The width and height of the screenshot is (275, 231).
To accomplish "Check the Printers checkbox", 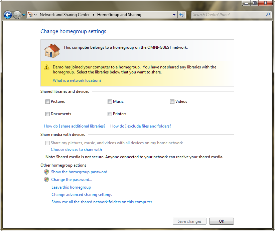I will (110, 114).
